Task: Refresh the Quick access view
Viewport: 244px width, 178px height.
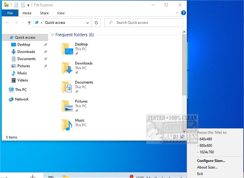Action: pyautogui.click(x=96, y=23)
